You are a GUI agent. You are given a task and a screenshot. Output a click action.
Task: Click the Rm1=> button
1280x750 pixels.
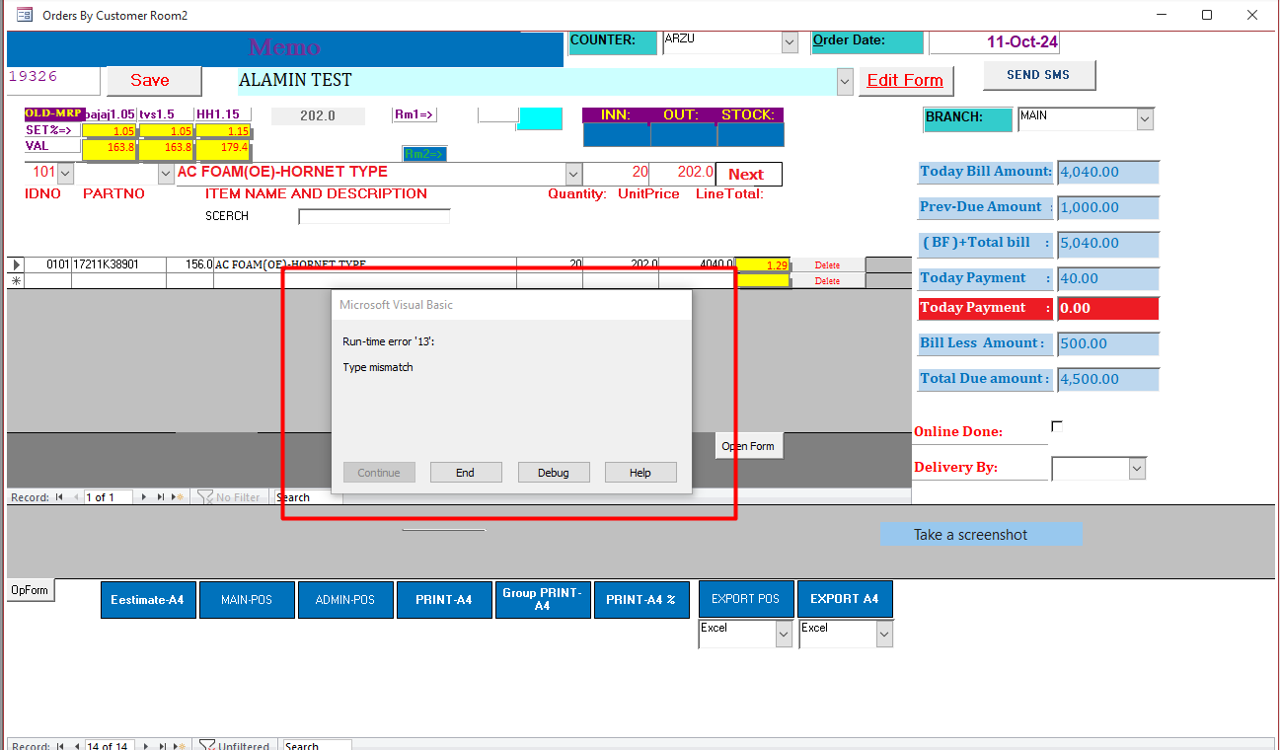414,115
